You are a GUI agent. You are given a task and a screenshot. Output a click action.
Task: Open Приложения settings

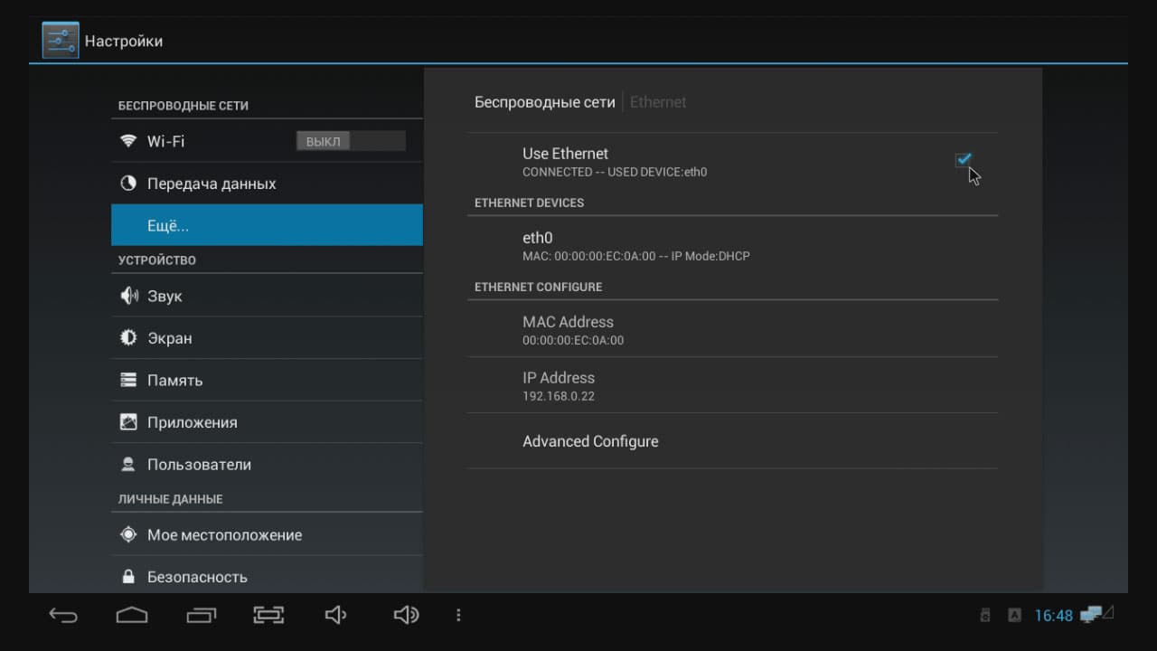(x=267, y=422)
